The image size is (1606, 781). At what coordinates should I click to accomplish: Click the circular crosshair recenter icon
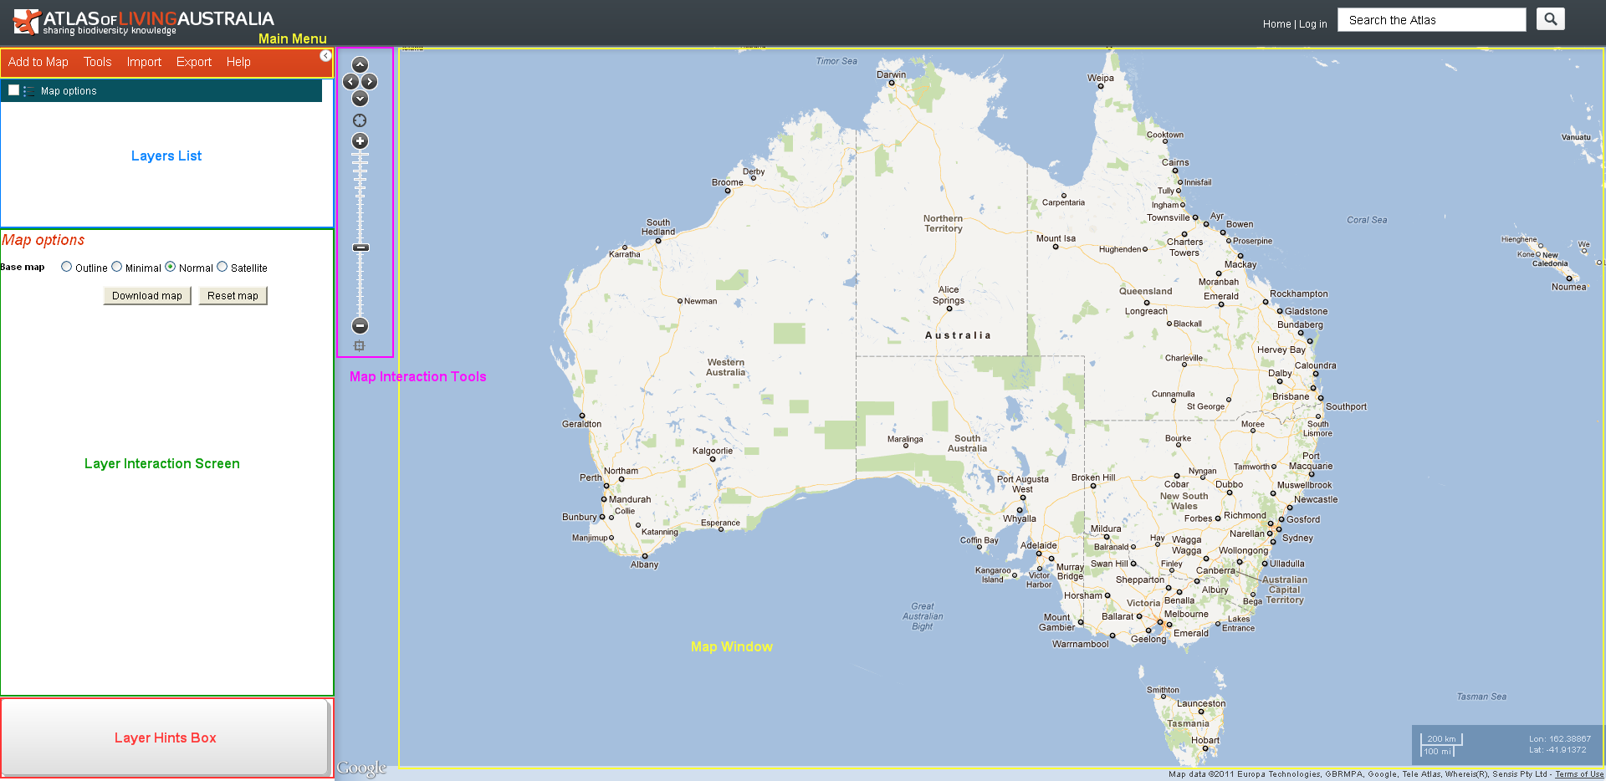coord(360,120)
